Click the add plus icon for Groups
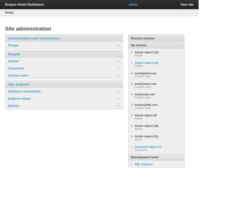The width and height of the screenshot is (246, 206). click(118, 46)
